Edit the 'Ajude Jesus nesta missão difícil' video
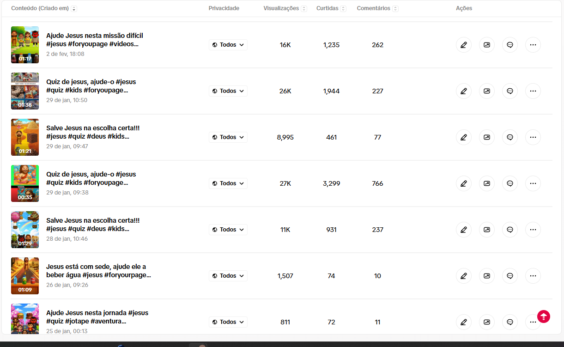This screenshot has height=347, width=564. (x=463, y=45)
